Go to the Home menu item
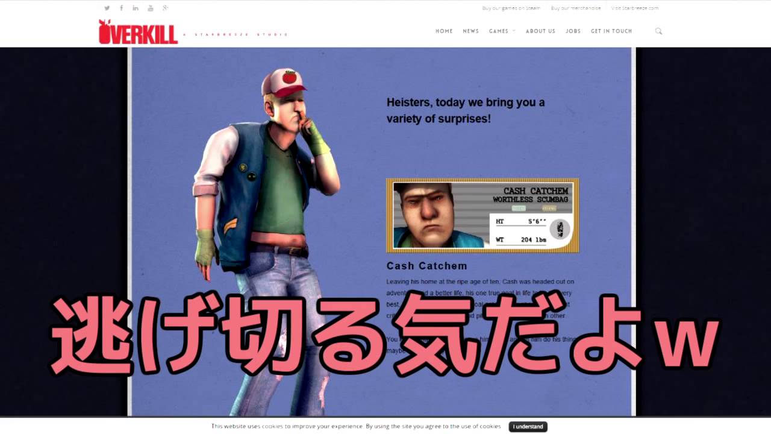The width and height of the screenshot is (771, 434). point(444,31)
